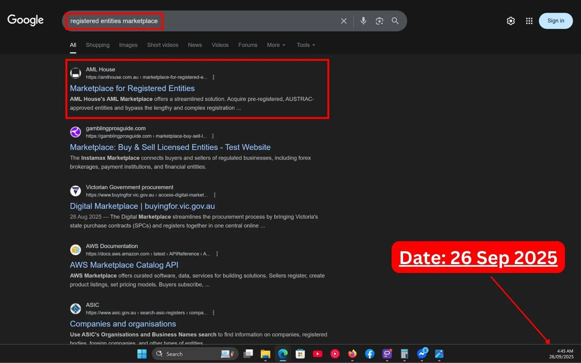Open the Google apps grid icon
Viewport: 581px width, 363px height.
click(529, 21)
